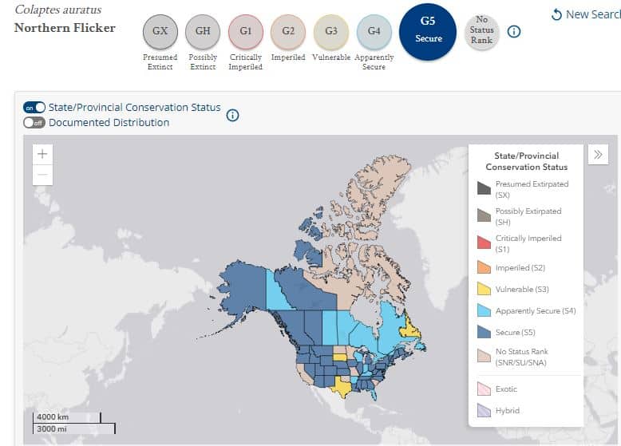Open the info icon beside the rank circles
This screenshot has width=621, height=446.
coord(514,32)
